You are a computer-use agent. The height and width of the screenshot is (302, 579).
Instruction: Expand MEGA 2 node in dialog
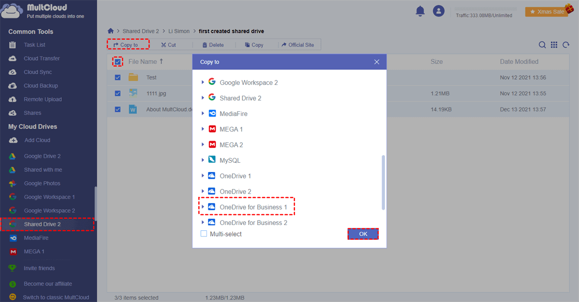click(203, 144)
